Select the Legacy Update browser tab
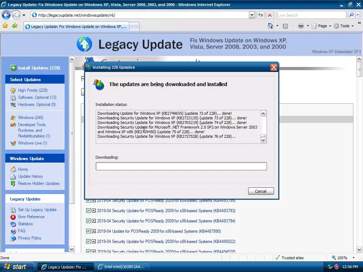Screen dimensions: 363x272 76,27
